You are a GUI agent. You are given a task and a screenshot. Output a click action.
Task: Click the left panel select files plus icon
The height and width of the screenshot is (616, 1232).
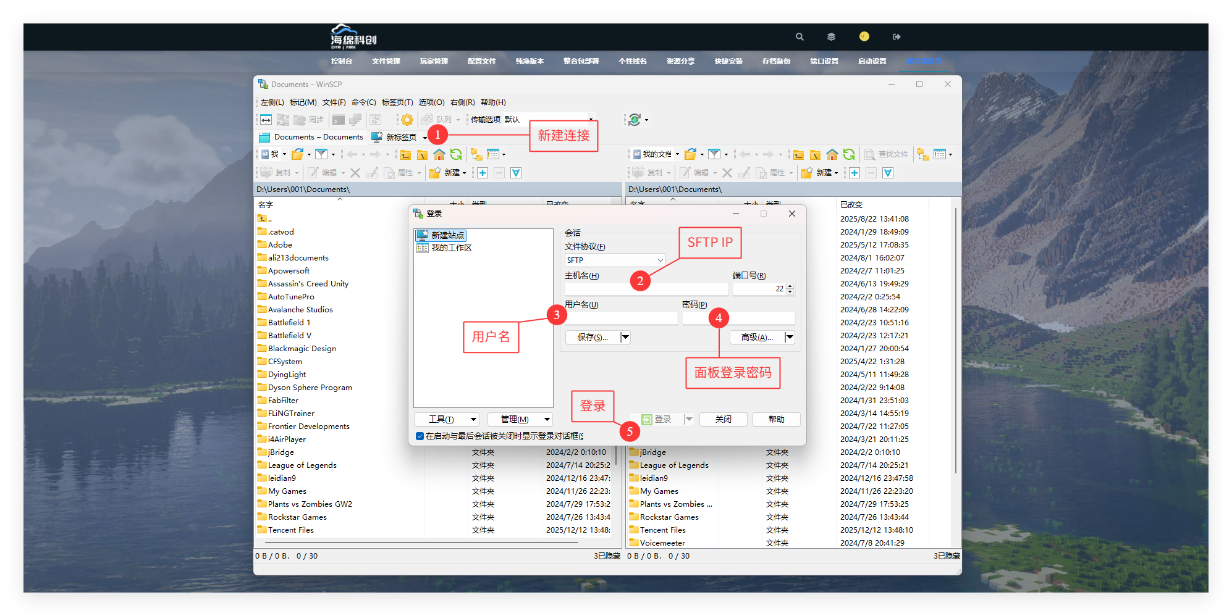tap(483, 173)
